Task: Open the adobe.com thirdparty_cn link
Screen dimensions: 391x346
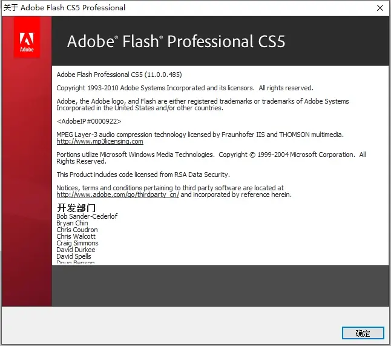Action: pos(118,195)
